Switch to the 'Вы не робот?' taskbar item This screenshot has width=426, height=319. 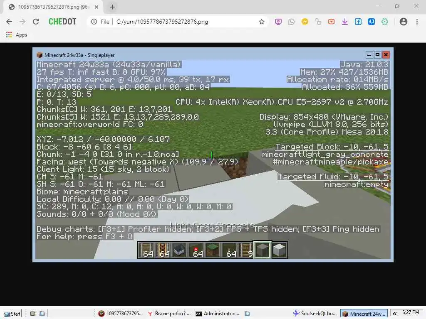(169, 314)
